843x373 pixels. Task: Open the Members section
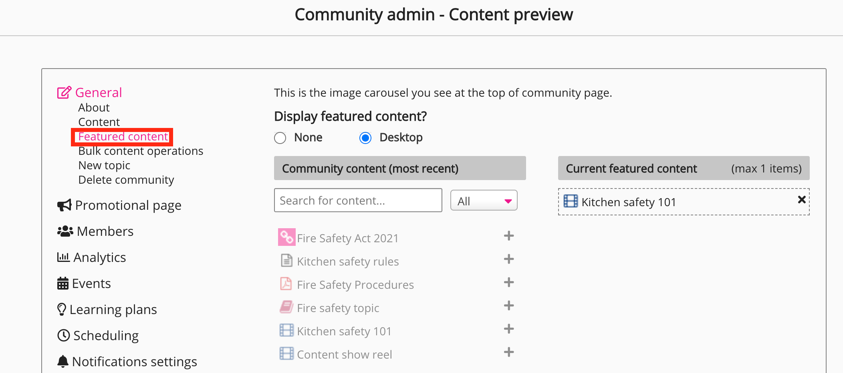[x=105, y=231]
